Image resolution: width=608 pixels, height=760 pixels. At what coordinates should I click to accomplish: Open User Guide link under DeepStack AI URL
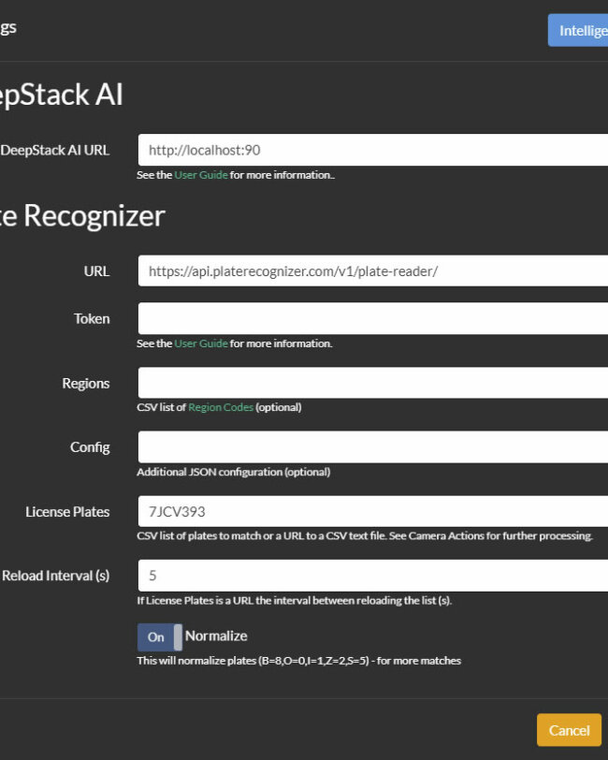(200, 175)
